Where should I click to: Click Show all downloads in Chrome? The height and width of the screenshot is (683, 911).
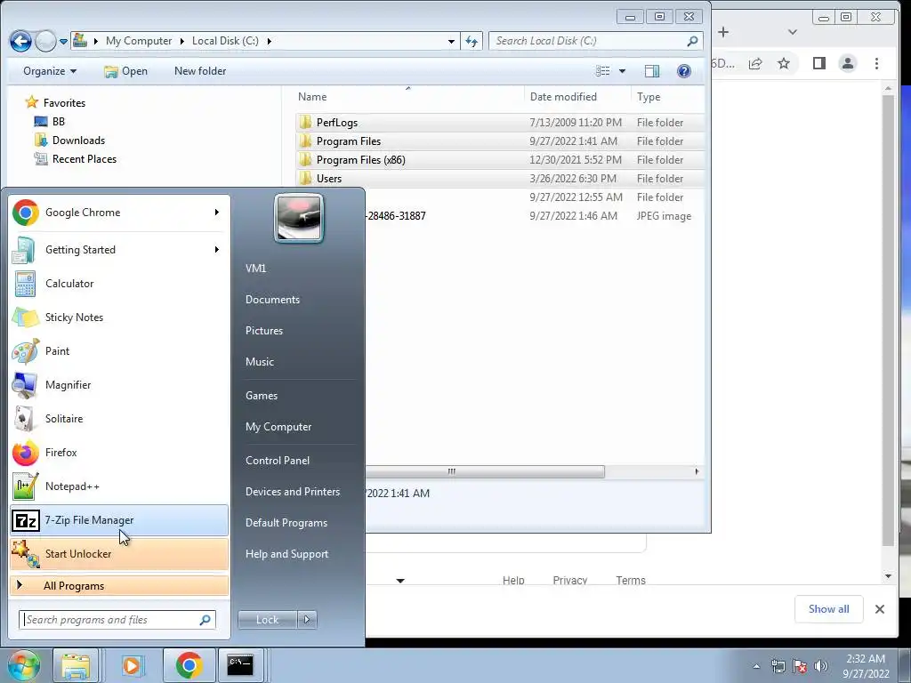point(828,608)
